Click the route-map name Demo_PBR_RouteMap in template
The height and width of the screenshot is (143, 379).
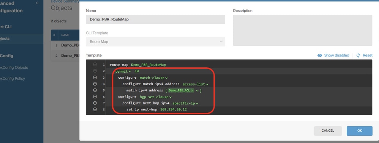pos(148,65)
